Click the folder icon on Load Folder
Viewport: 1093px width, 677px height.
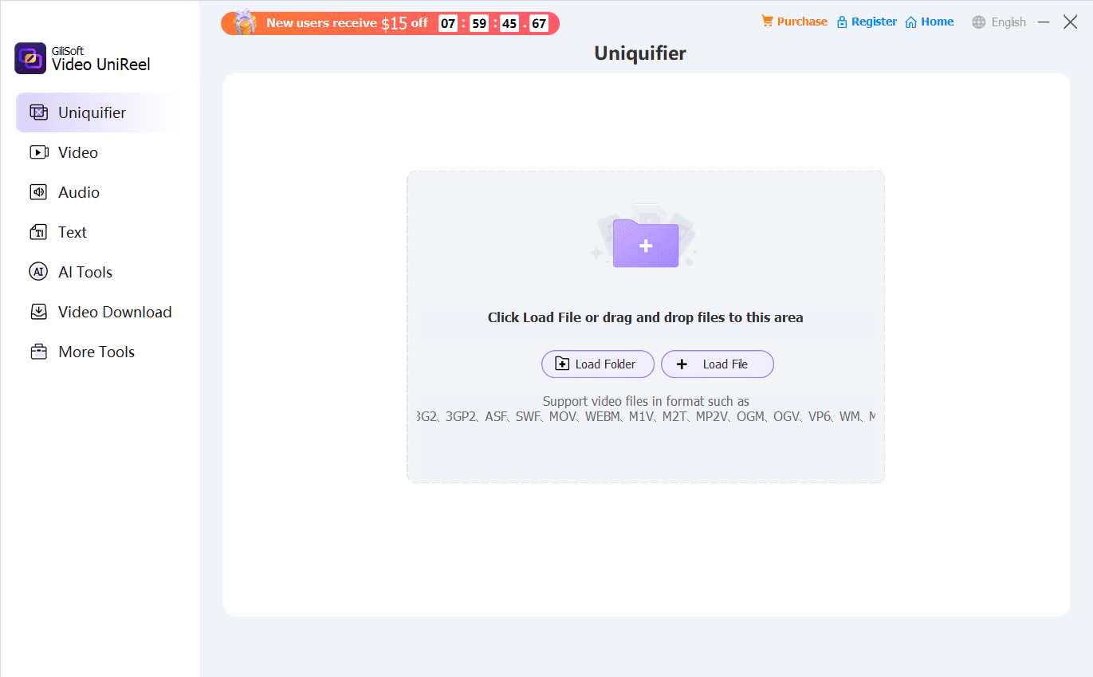[x=562, y=364]
